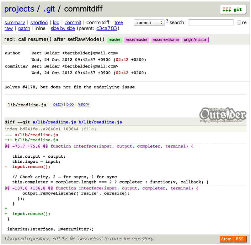251x245 pixels.
Task: Select the node/master ref tag
Action: point(136,40)
